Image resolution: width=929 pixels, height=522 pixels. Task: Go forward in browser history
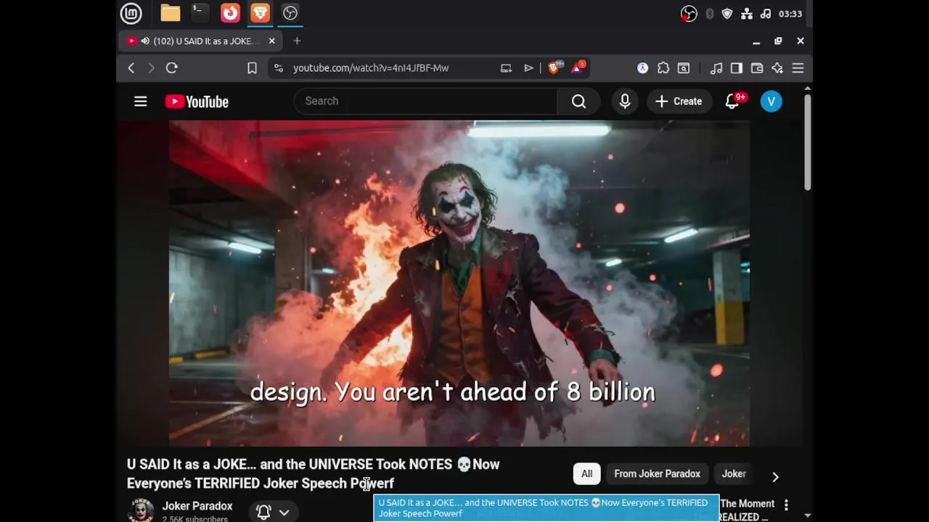151,68
